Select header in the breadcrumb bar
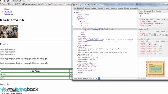The width and height of the screenshot is (168, 94). (x=86, y=79)
